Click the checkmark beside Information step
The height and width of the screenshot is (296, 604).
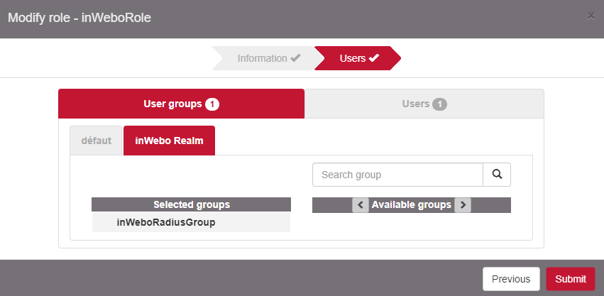pyautogui.click(x=296, y=58)
